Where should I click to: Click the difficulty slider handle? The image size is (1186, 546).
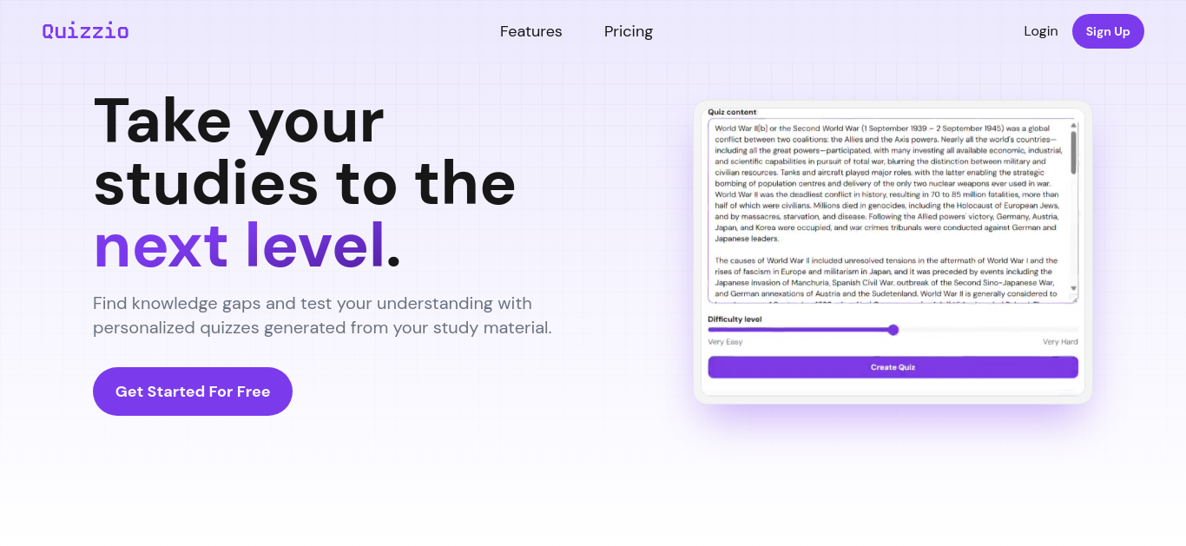893,330
